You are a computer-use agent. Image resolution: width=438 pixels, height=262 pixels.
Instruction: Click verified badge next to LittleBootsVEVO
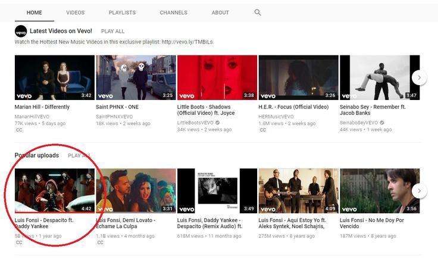coord(217,123)
